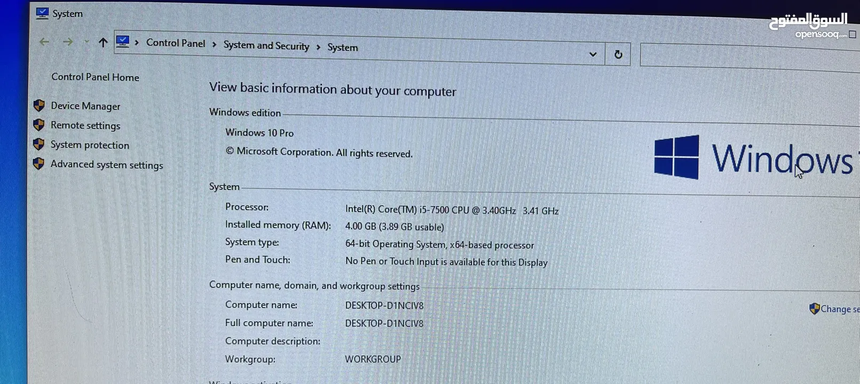Click System in the breadcrumb path
The height and width of the screenshot is (384, 860).
coord(343,47)
